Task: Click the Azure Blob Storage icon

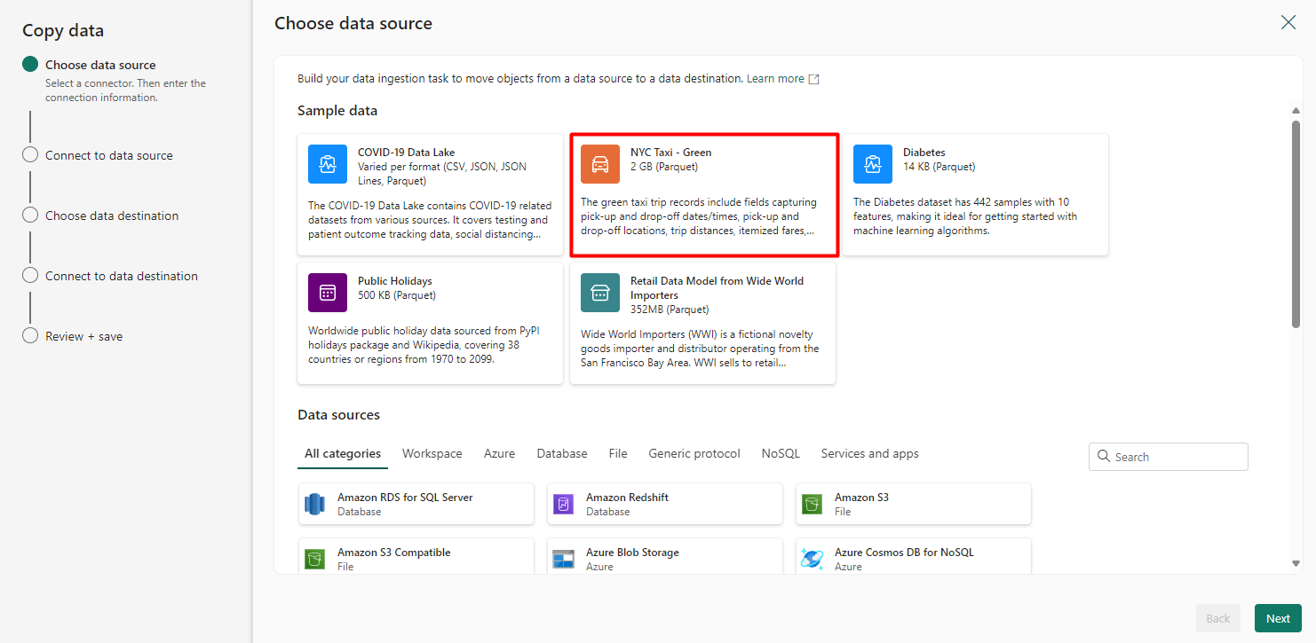Action: (x=563, y=559)
